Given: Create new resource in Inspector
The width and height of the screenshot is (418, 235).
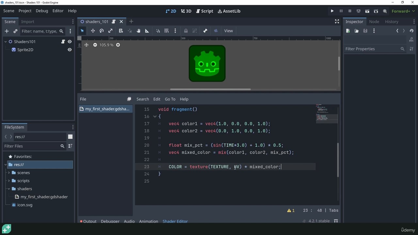Looking at the screenshot, I should [348, 31].
